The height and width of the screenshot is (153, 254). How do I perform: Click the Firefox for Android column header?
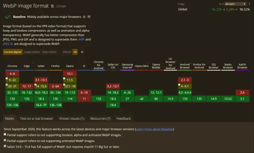coord(199,66)
